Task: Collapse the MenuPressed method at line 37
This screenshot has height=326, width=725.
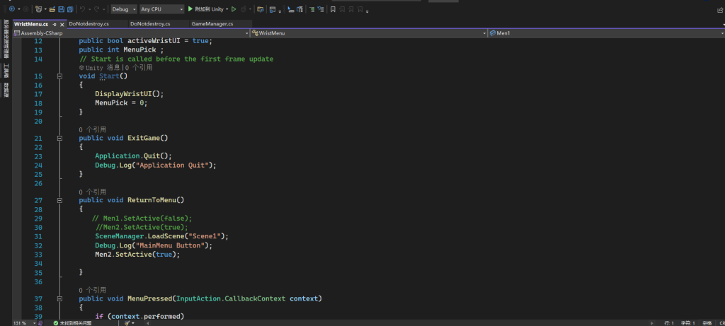Action: pyautogui.click(x=59, y=298)
